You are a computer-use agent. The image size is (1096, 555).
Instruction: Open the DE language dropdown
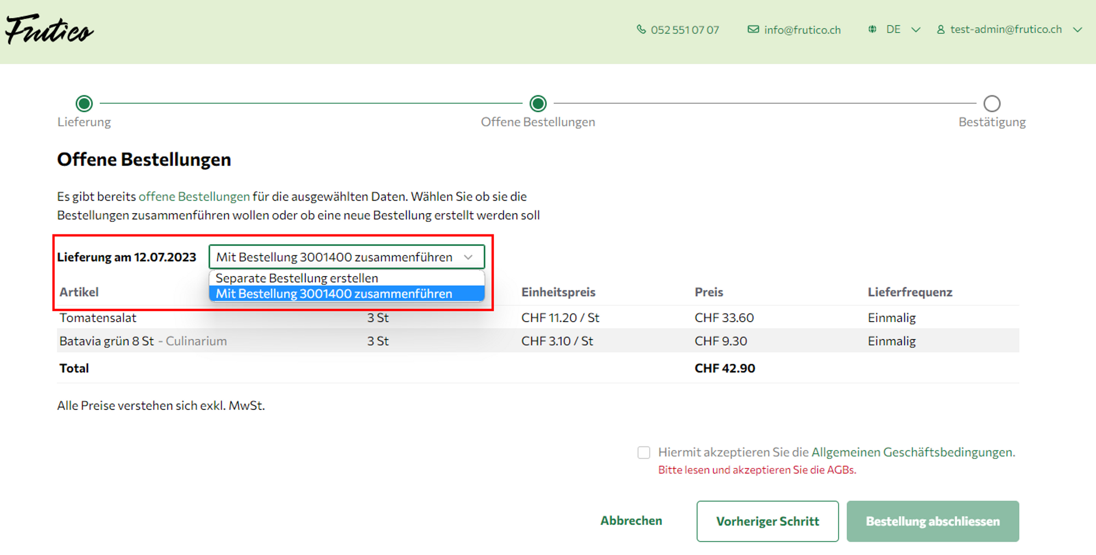point(901,30)
